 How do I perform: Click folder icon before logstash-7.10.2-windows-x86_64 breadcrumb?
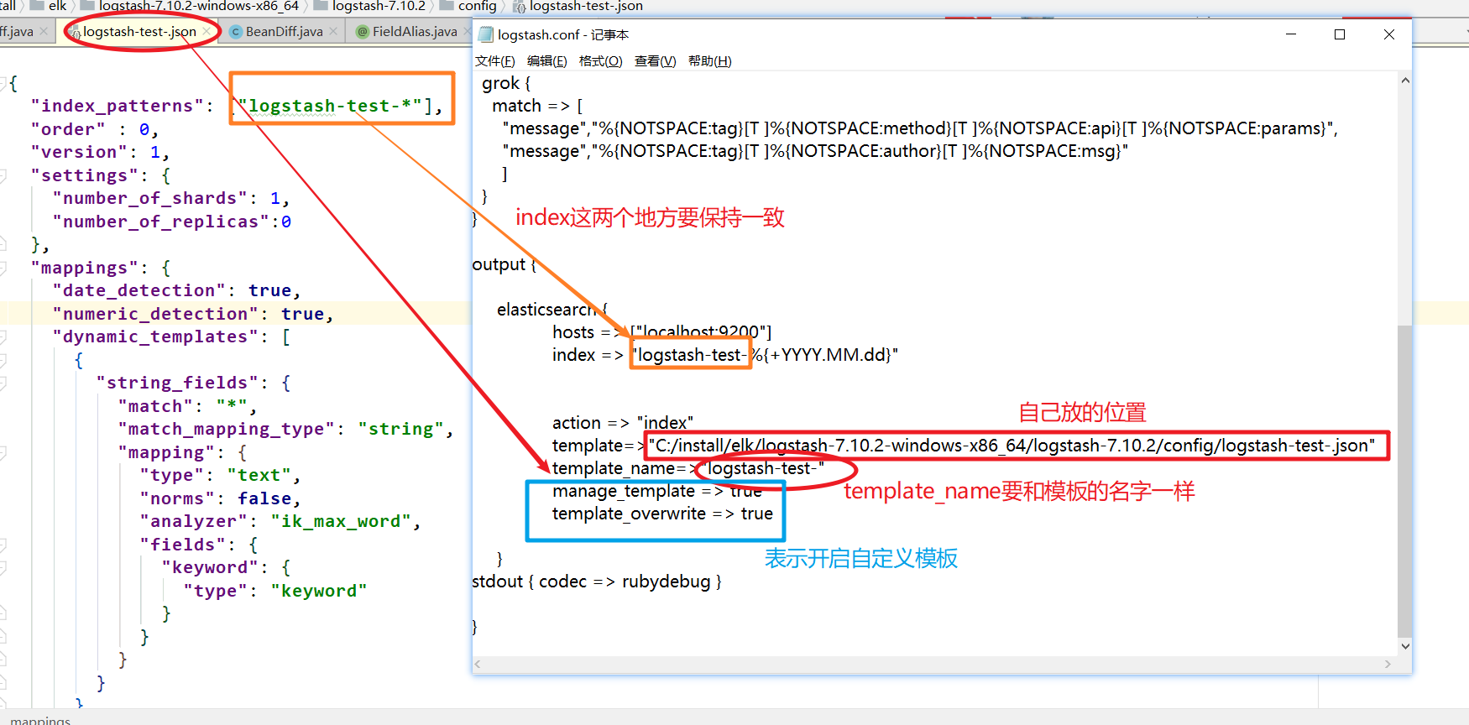87,5
